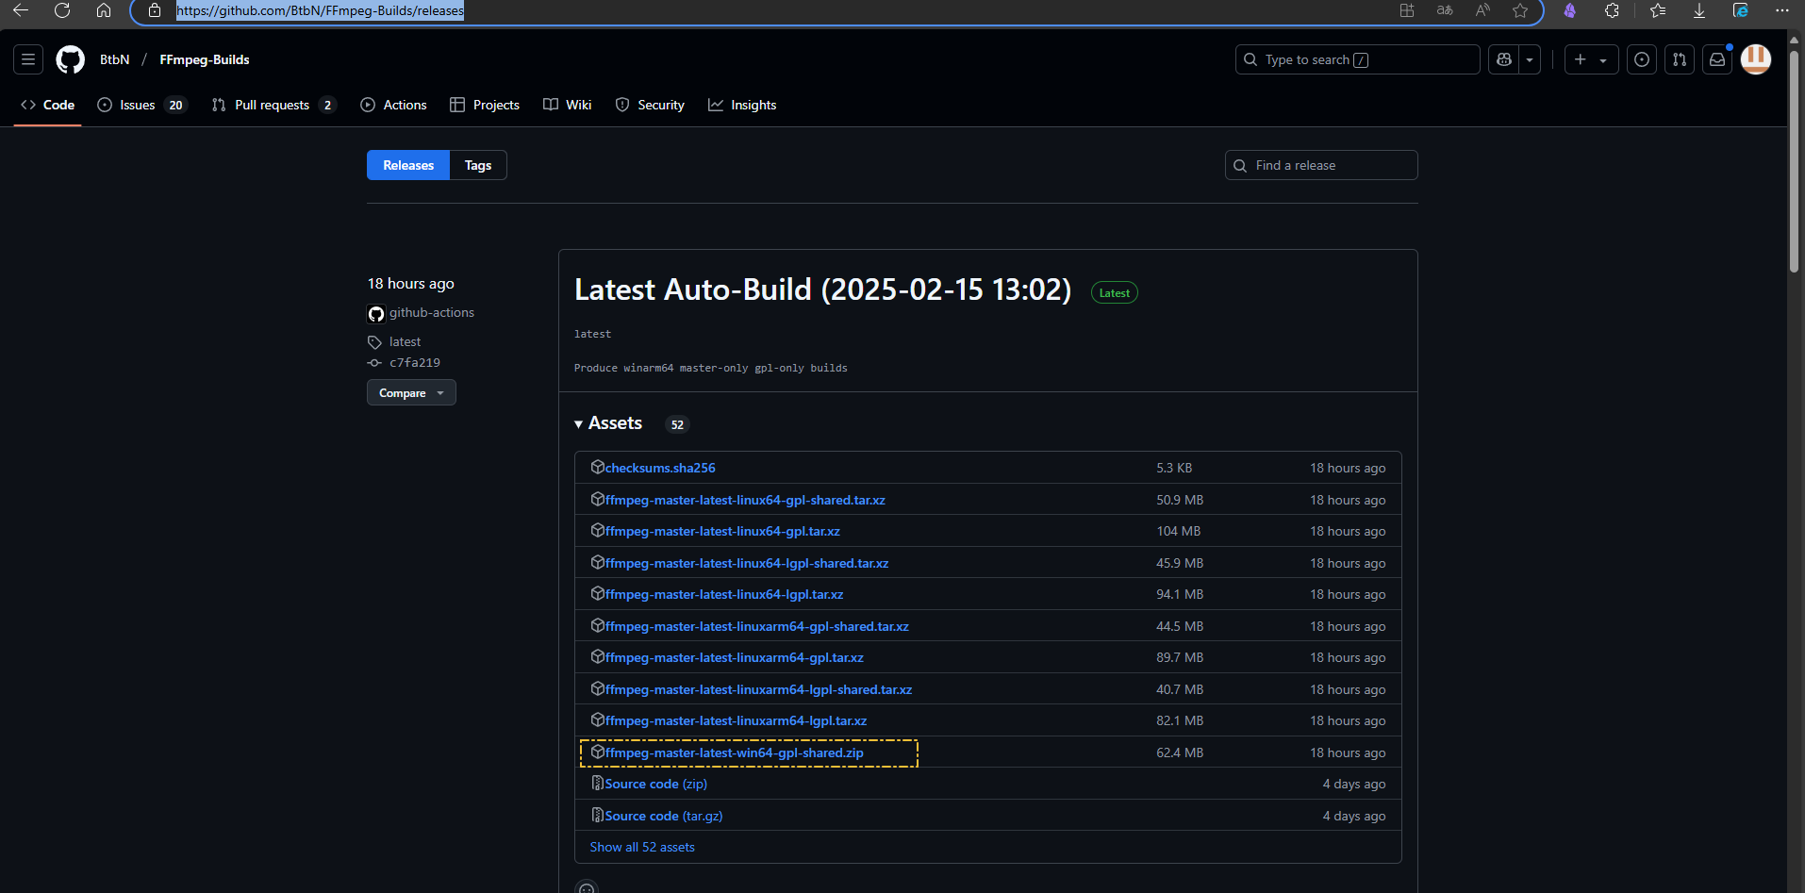Image resolution: width=1805 pixels, height=893 pixels.
Task: Download ffmpeg linuxarm64-gpl-shared.tar.xz
Action: pos(757,626)
